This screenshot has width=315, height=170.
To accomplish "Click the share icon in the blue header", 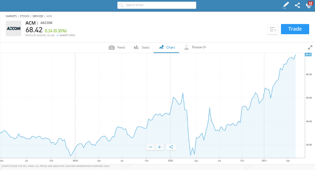I will (297, 5).
